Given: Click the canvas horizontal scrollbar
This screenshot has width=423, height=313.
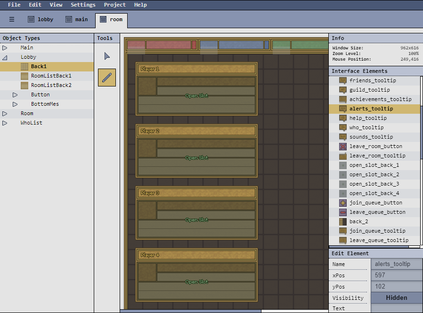Looking at the screenshot, I should [190, 311].
